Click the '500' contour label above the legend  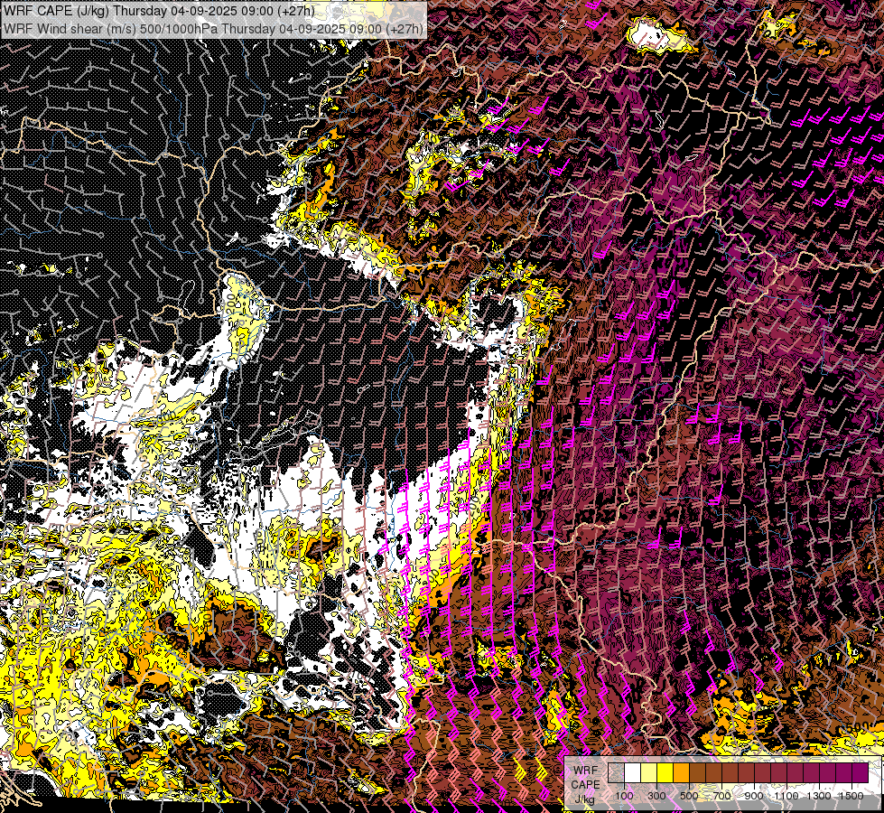click(x=858, y=727)
